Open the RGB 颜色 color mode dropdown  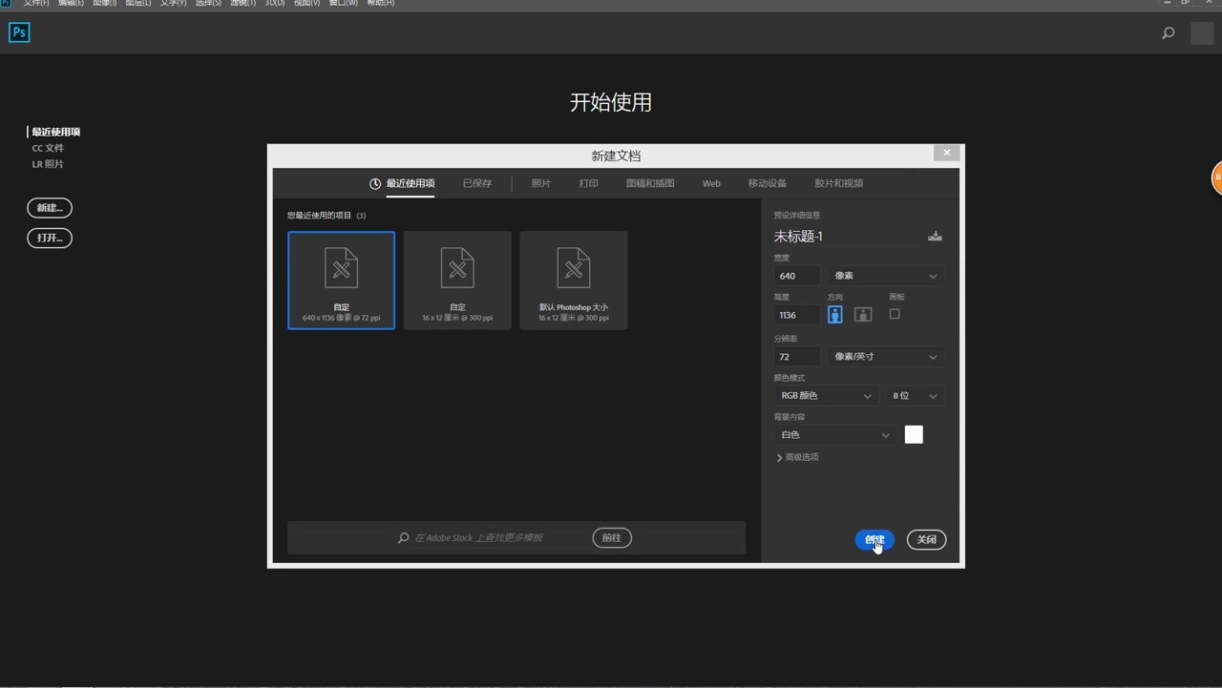[826, 396]
